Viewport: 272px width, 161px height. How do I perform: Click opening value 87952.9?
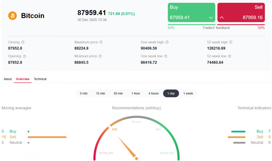pyautogui.click(x=15, y=63)
